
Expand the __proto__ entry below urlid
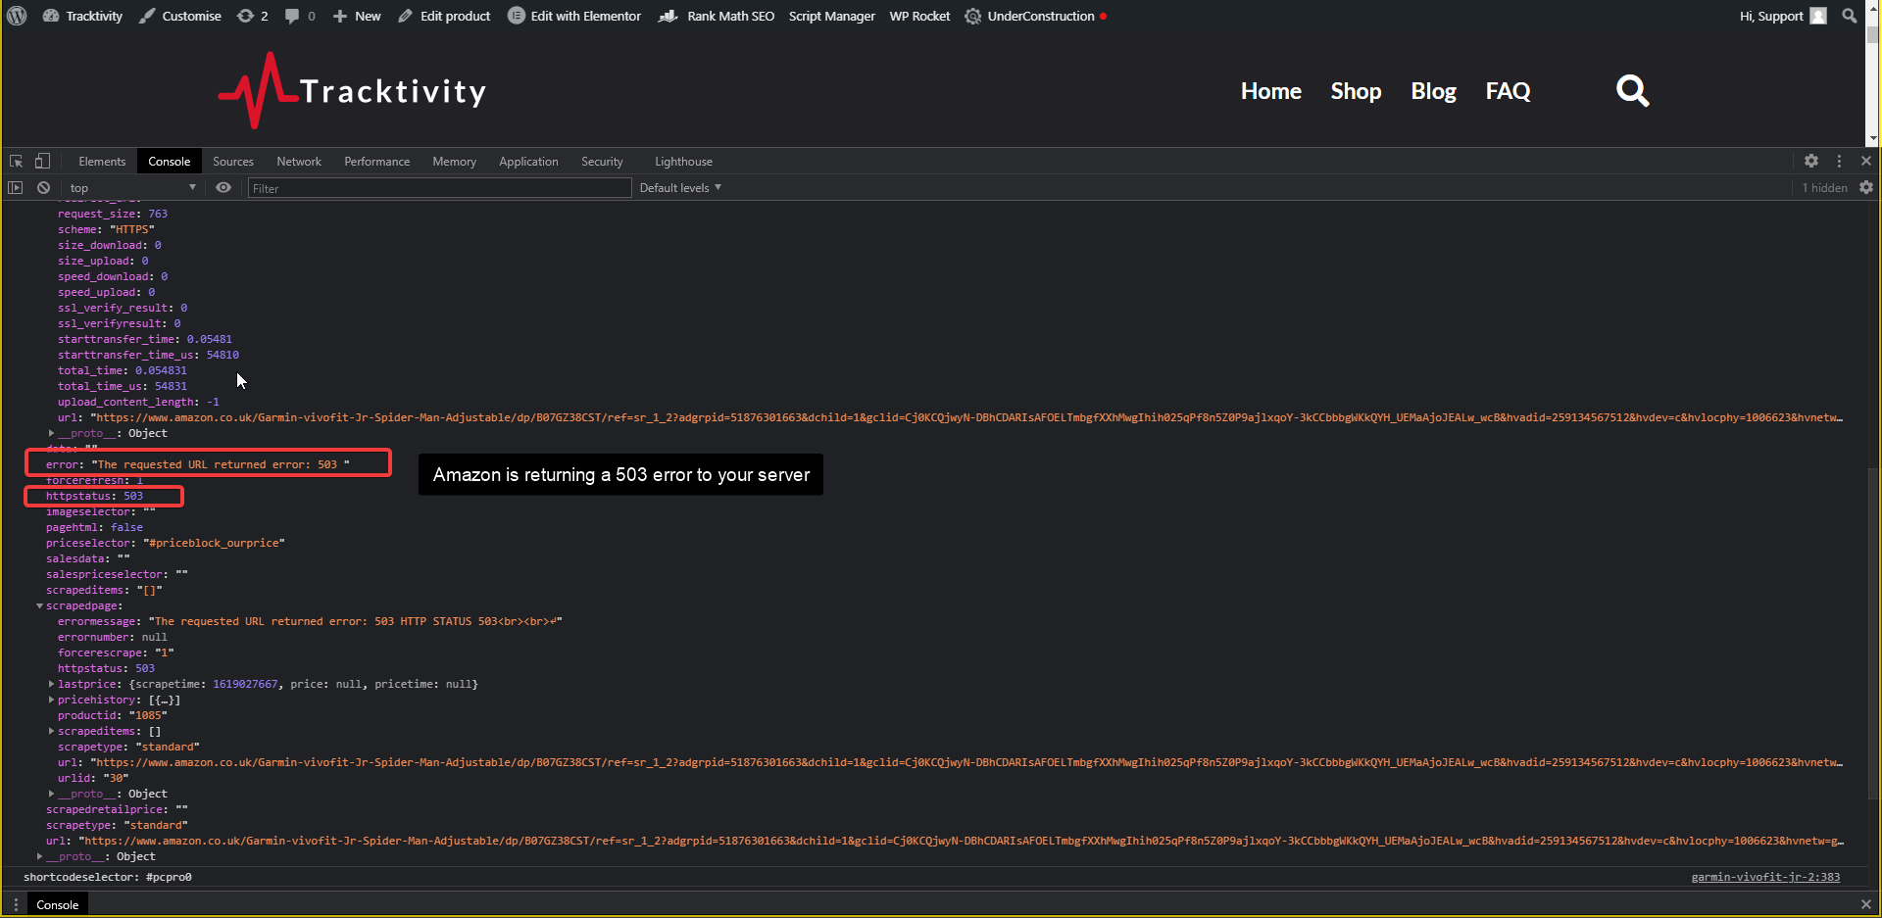click(x=51, y=794)
